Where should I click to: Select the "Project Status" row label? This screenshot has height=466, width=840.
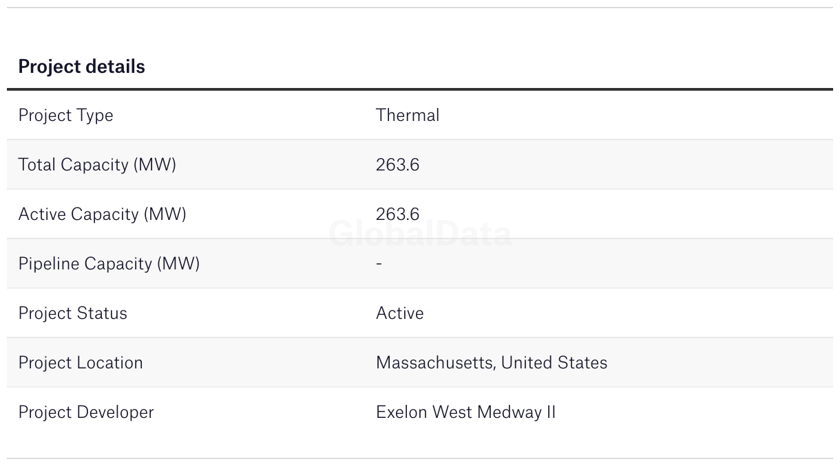72,313
